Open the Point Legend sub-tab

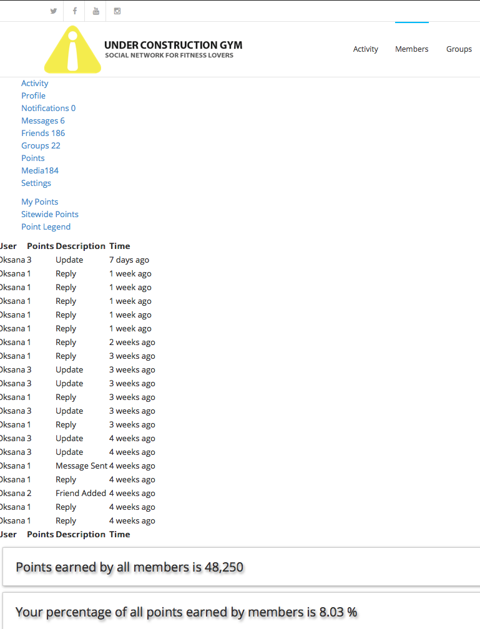pos(46,227)
